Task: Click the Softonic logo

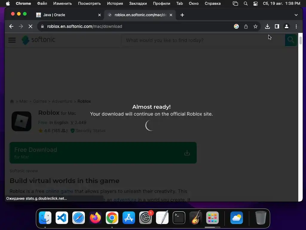Action: coord(38,40)
